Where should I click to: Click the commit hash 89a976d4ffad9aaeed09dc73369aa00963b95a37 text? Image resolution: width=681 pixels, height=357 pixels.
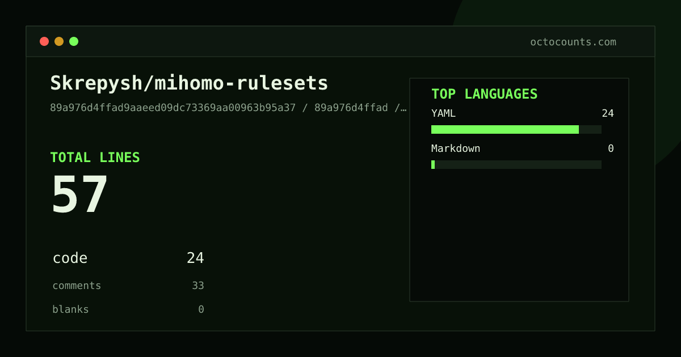[173, 108]
